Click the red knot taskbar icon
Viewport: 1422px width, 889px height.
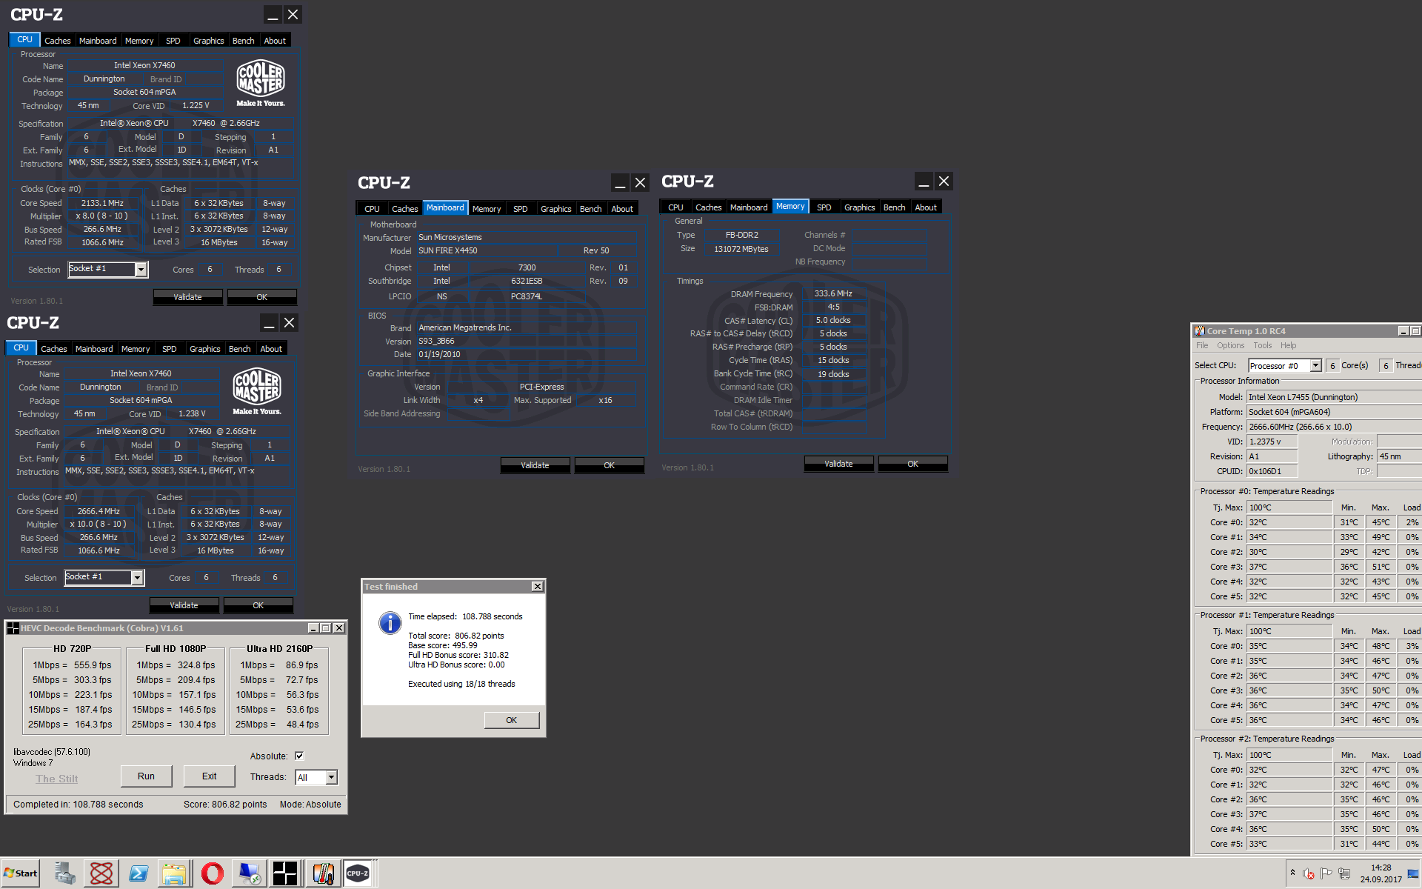coord(101,873)
